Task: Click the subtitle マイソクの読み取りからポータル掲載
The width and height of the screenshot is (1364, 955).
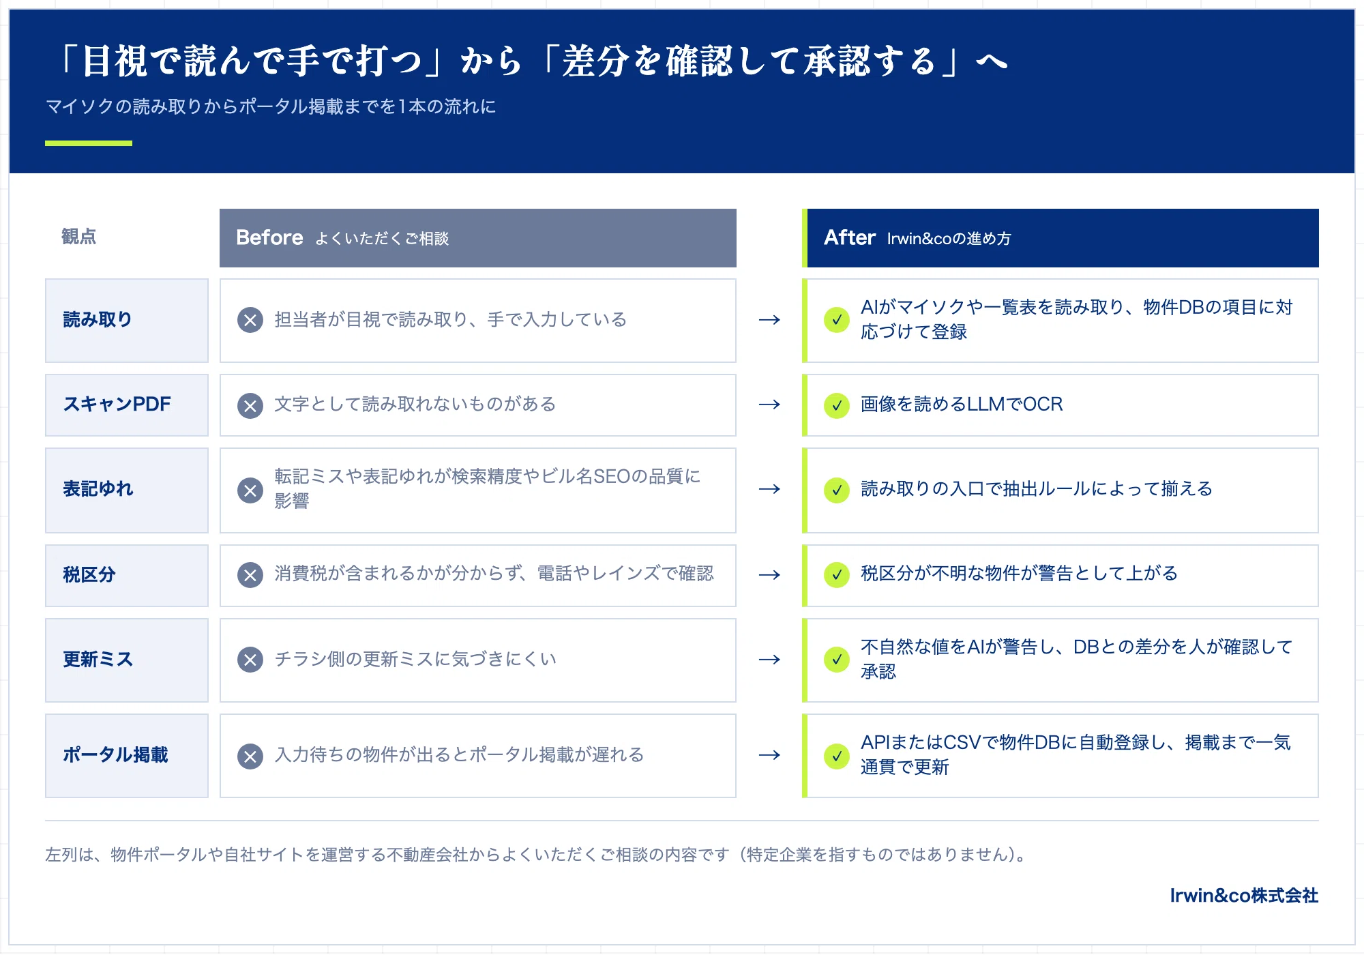Action: pos(271,106)
